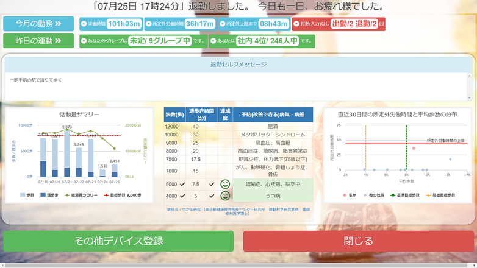Click the その他デバイス登録 button
Screen dimensions: 477x268
click(118, 241)
